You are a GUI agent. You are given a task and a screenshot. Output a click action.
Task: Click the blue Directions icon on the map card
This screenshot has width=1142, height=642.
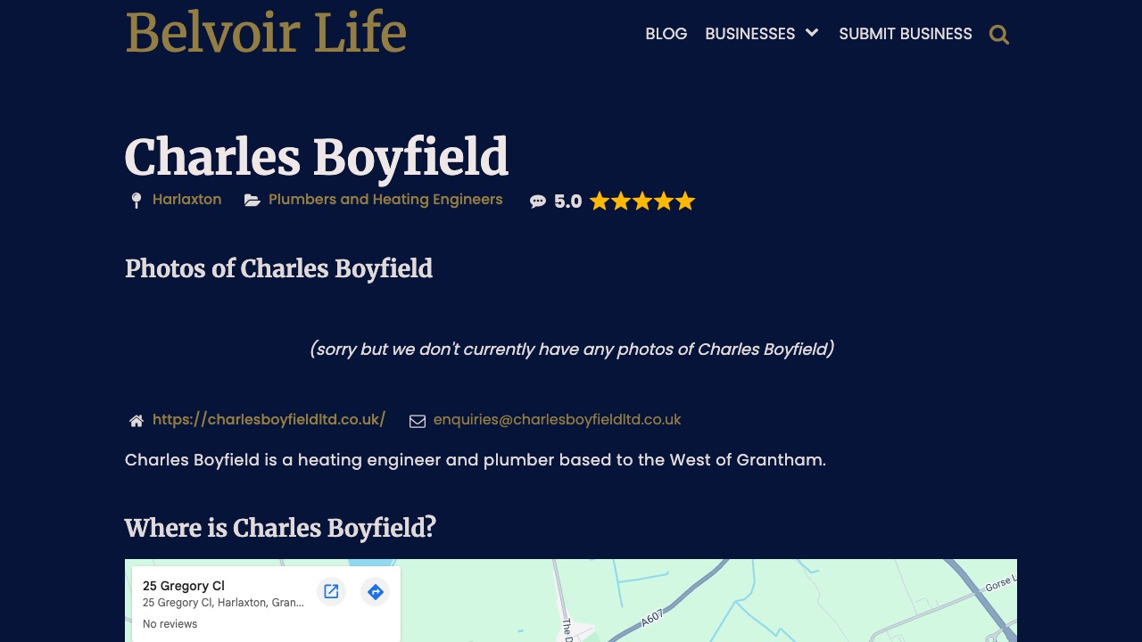click(375, 591)
